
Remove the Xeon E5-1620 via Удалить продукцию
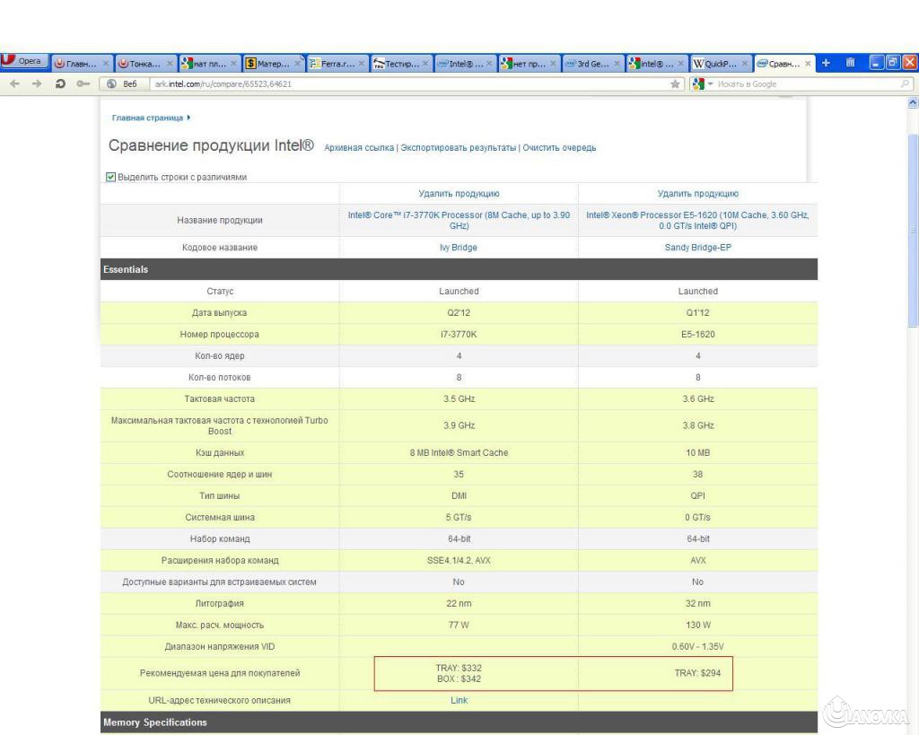pyautogui.click(x=698, y=194)
